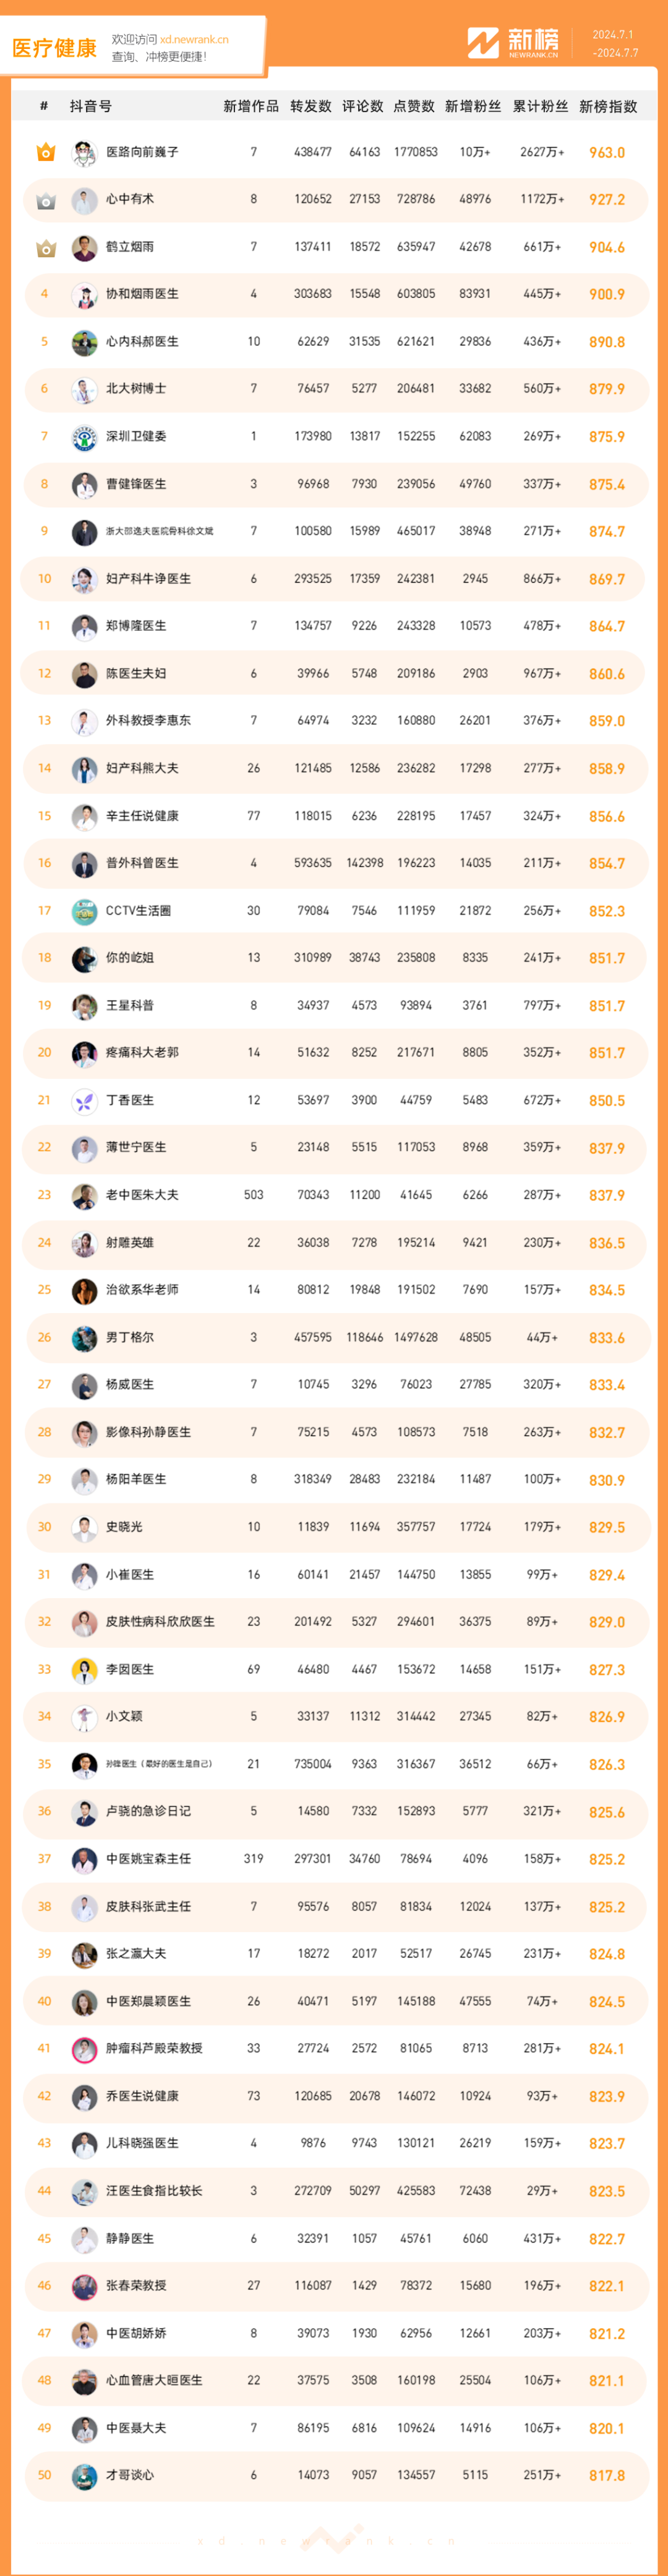The height and width of the screenshot is (2576, 668).
Task: Click 肿瘤科芦殿荣教授 pink avatar
Action: point(84,2049)
